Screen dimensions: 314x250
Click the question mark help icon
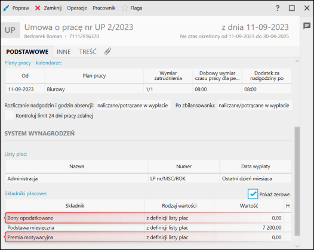tap(278, 8)
